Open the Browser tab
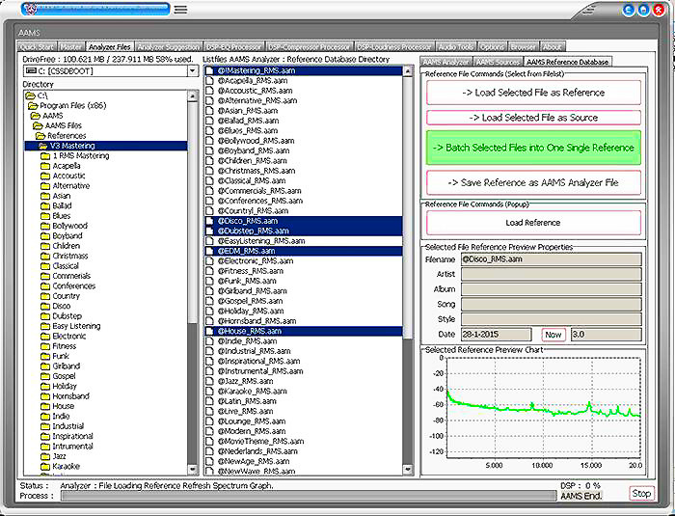Screen dimensions: 675x516 [x=523, y=47]
